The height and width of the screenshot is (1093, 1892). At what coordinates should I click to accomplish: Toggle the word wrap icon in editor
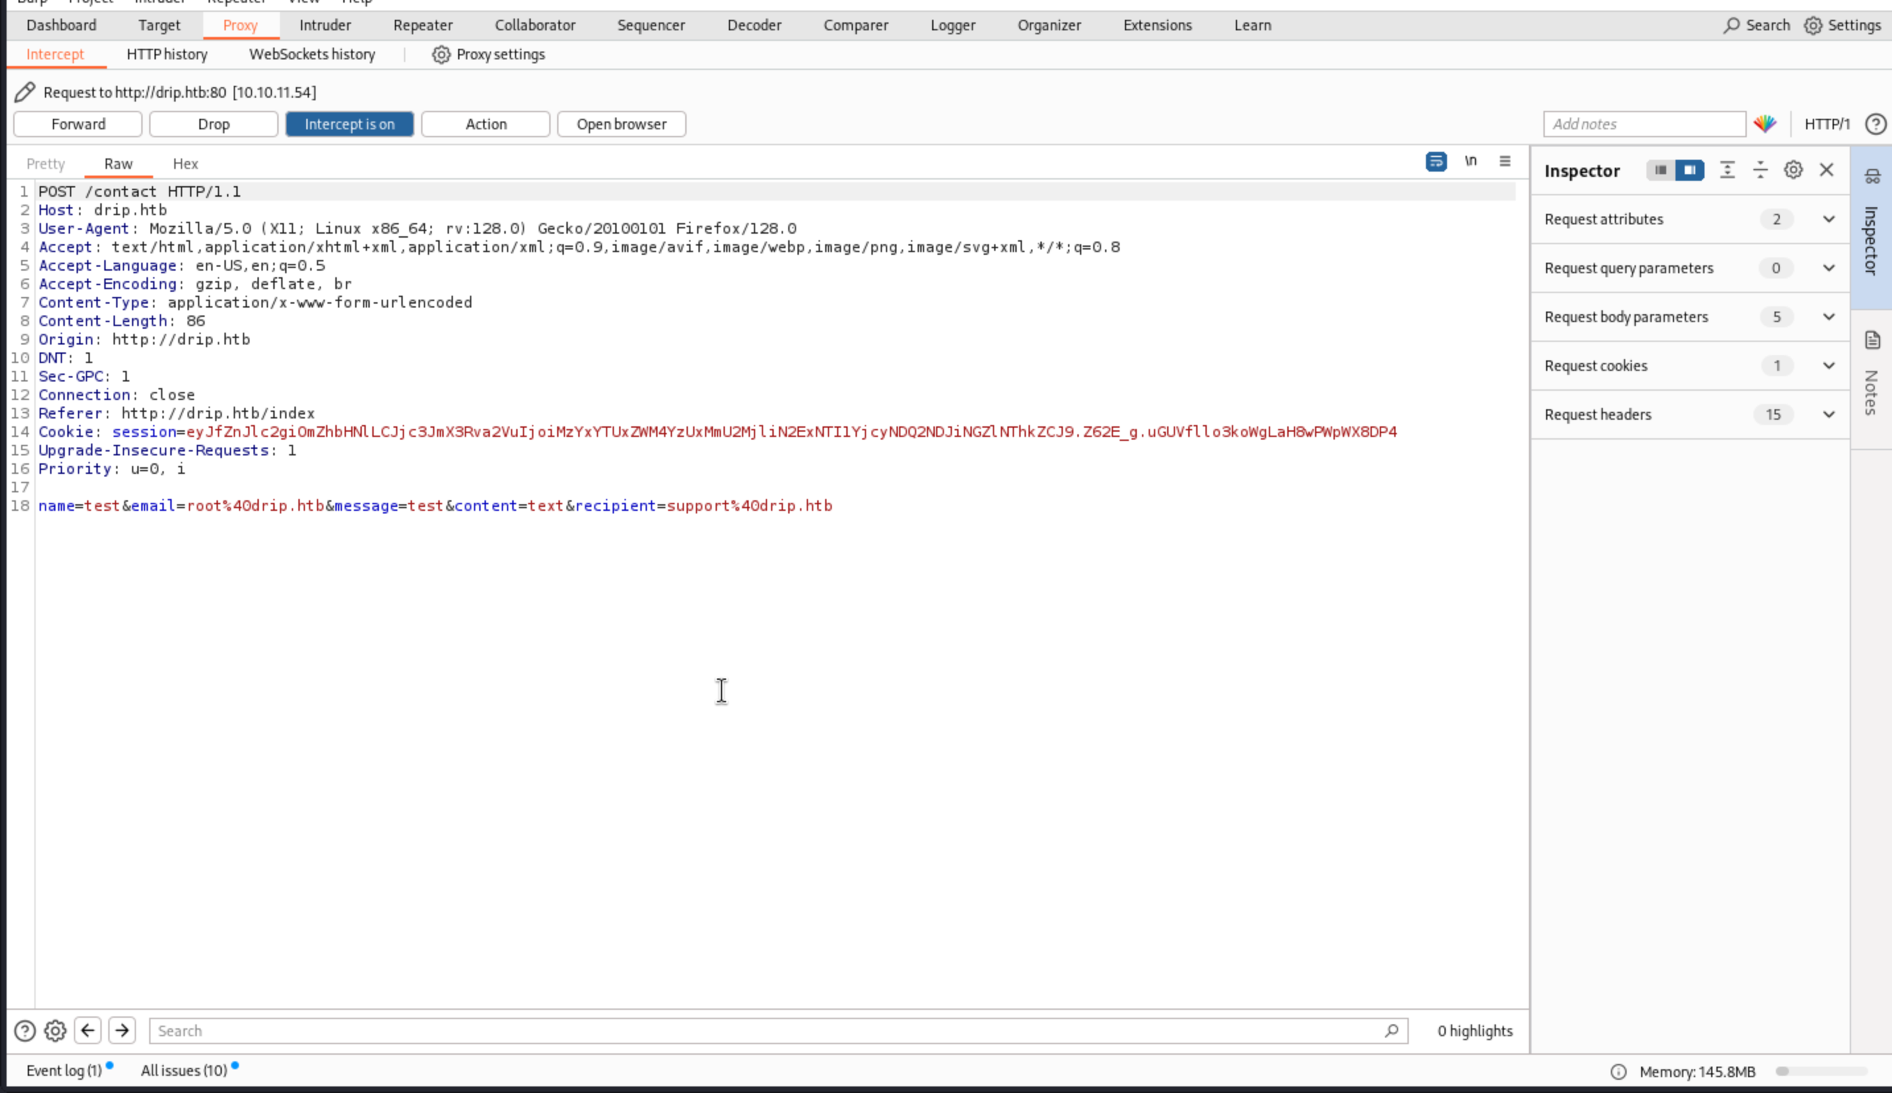pos(1436,162)
